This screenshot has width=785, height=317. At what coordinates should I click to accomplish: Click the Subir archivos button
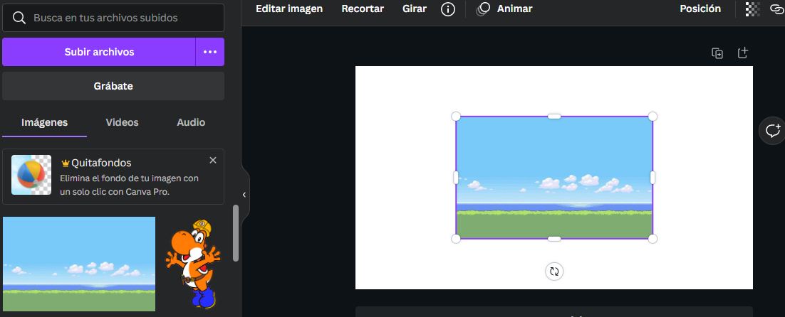click(98, 52)
